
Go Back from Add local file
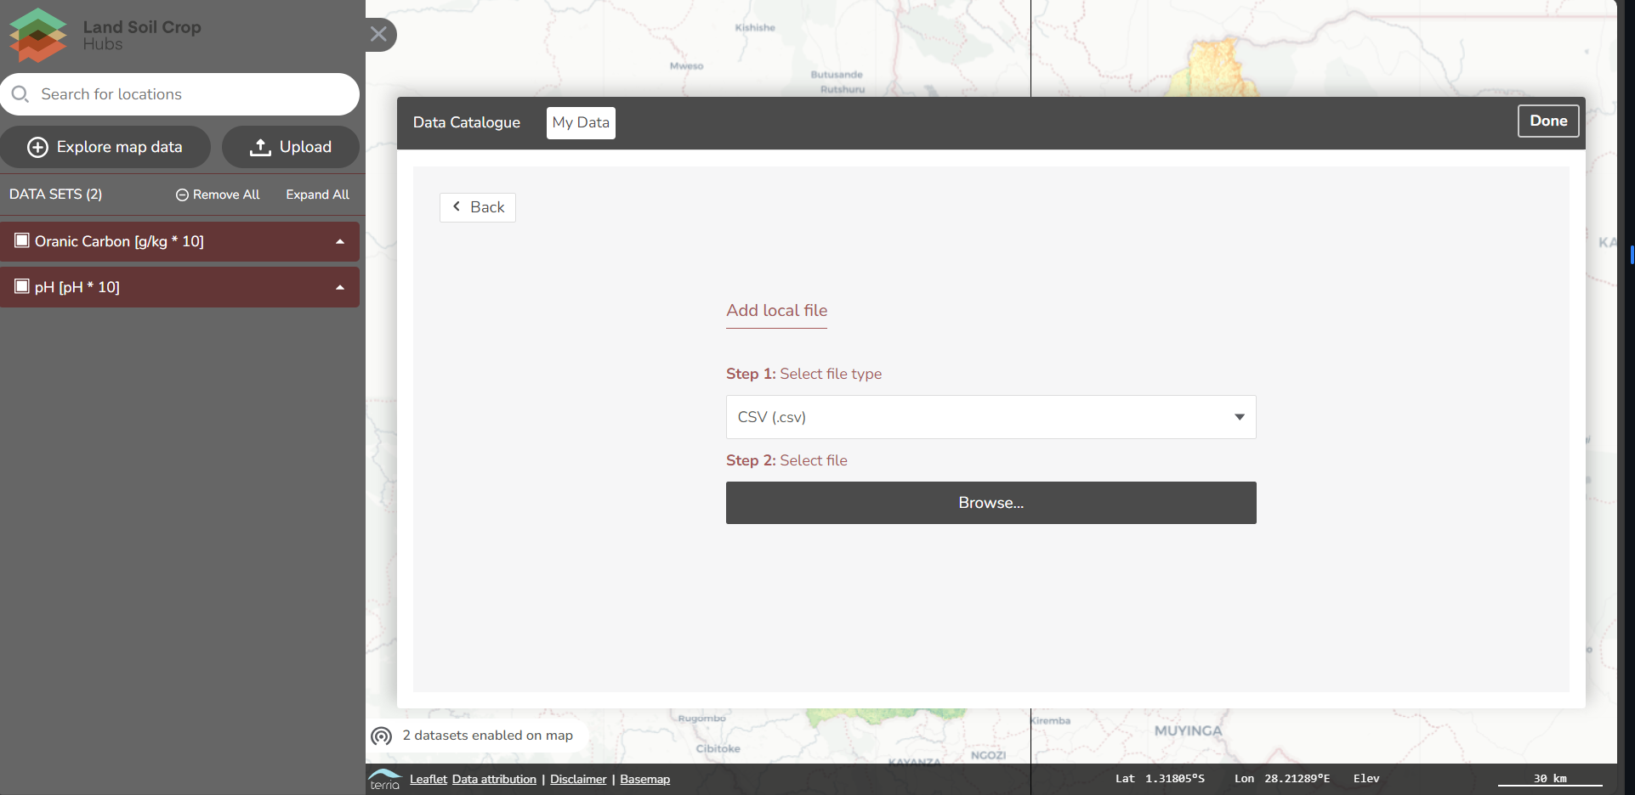tap(478, 207)
